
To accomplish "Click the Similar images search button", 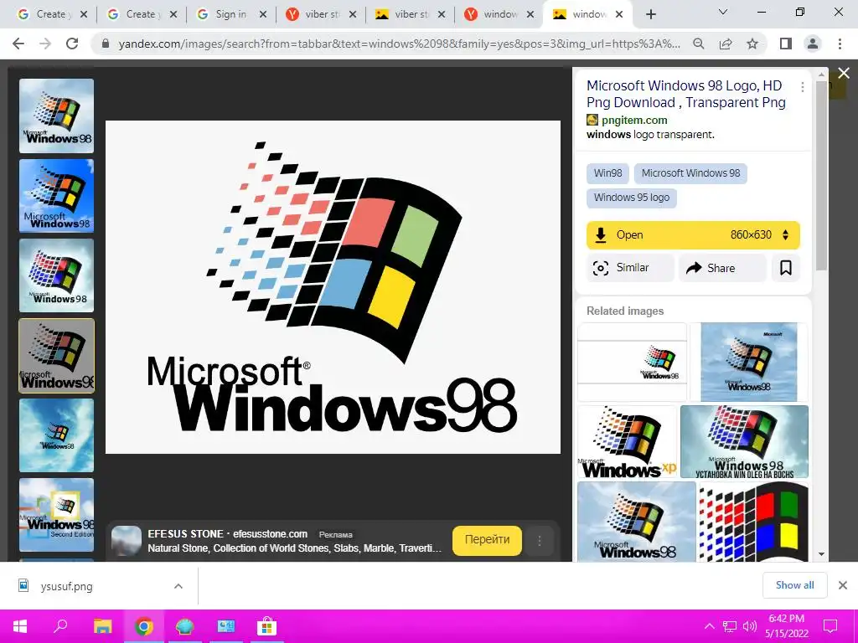I will (x=630, y=267).
